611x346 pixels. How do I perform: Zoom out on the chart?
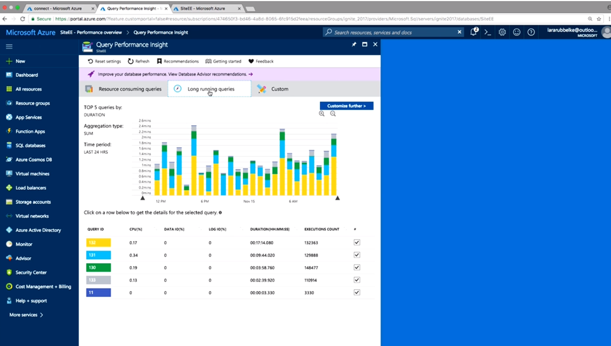pos(333,114)
